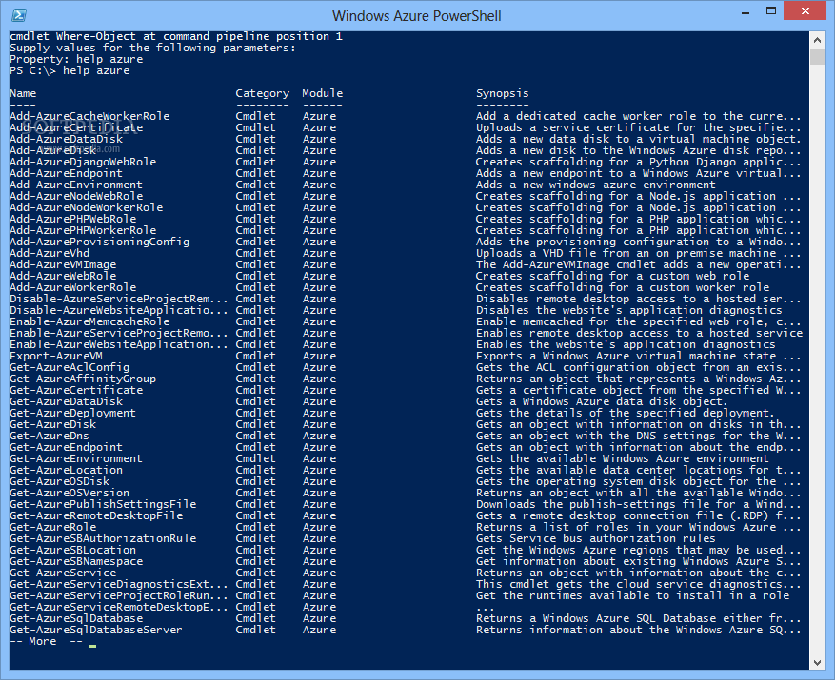
Task: Select the 'Get-AzureRemoteDesktopFile' entry
Action: tap(96, 516)
